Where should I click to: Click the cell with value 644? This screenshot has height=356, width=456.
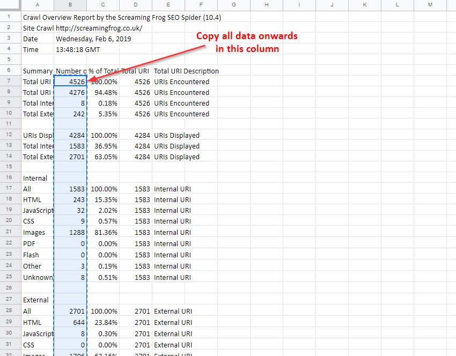pos(70,322)
